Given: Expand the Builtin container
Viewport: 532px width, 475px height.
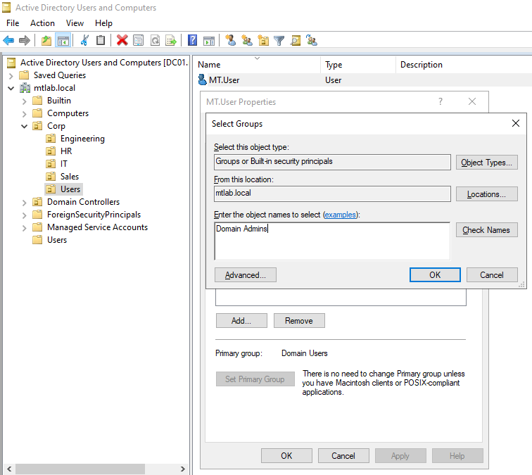Looking at the screenshot, I should pos(24,101).
